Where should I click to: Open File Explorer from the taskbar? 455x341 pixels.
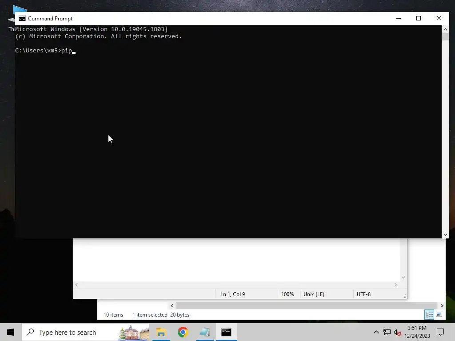click(161, 332)
